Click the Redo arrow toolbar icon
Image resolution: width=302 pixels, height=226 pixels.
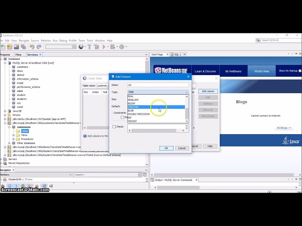[x=39, y=47]
